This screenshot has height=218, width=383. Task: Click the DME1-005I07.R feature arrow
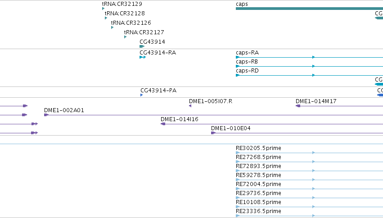pyautogui.click(x=190, y=106)
